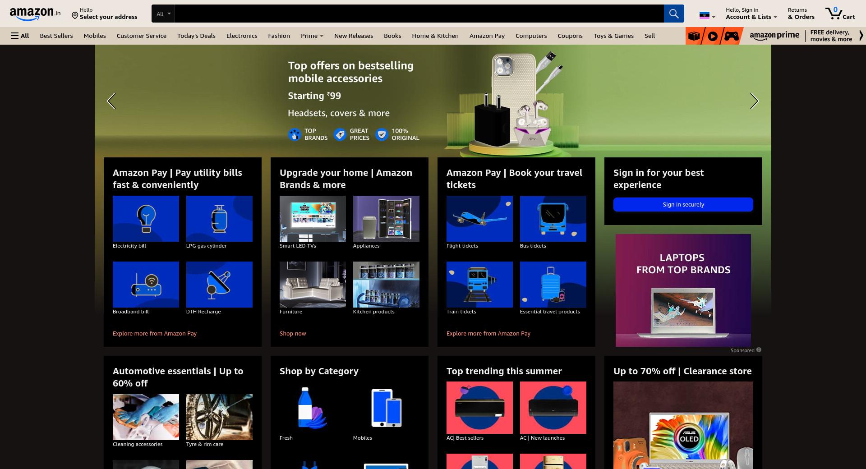Open the language flag dropdown
This screenshot has height=469, width=866.
click(707, 16)
